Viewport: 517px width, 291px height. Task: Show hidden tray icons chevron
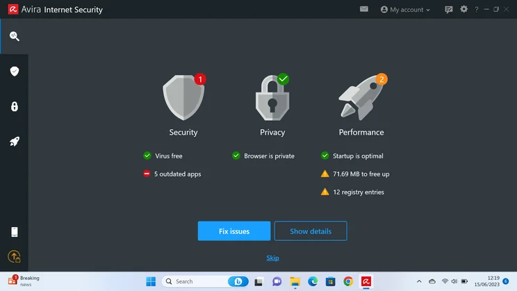tap(419, 281)
